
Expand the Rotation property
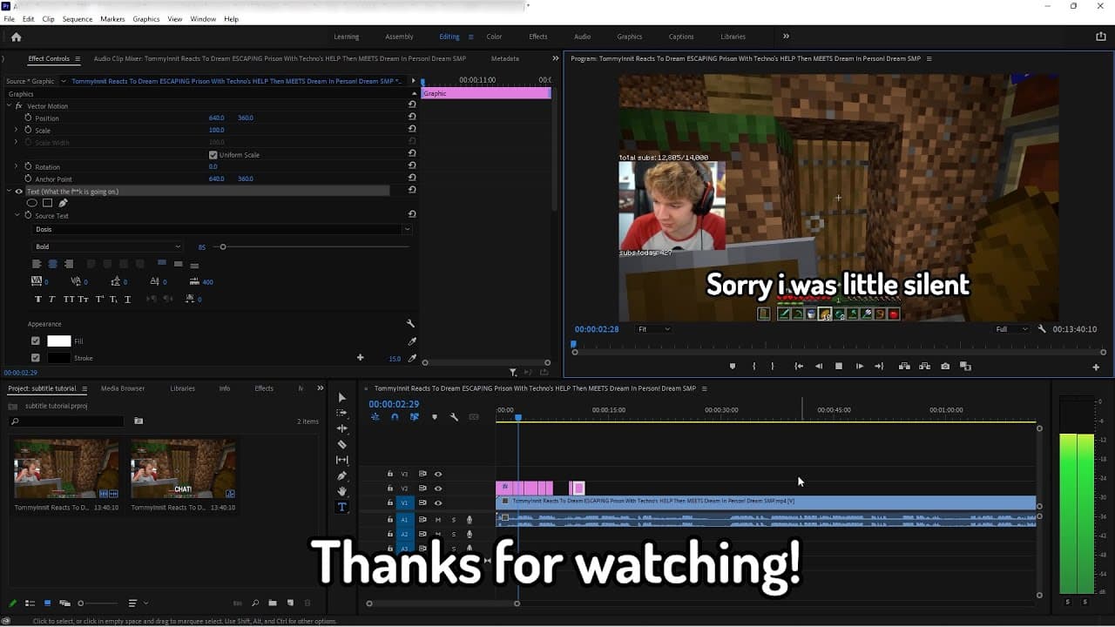tap(16, 167)
